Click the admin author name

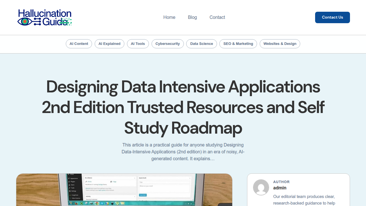pyautogui.click(x=280, y=188)
